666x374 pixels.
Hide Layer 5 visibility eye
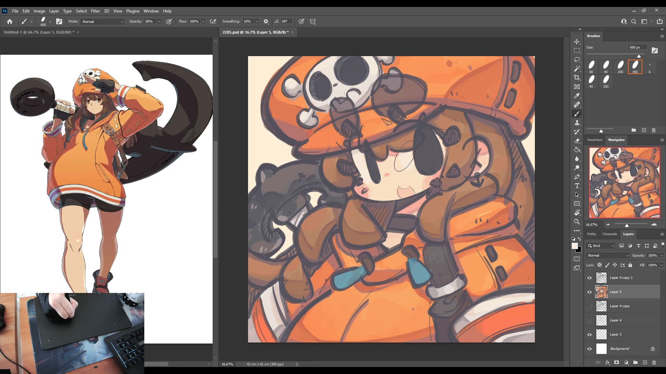[589, 292]
